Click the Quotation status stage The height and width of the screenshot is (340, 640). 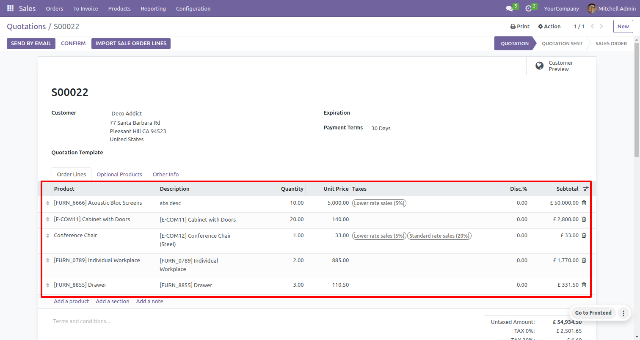(515, 43)
